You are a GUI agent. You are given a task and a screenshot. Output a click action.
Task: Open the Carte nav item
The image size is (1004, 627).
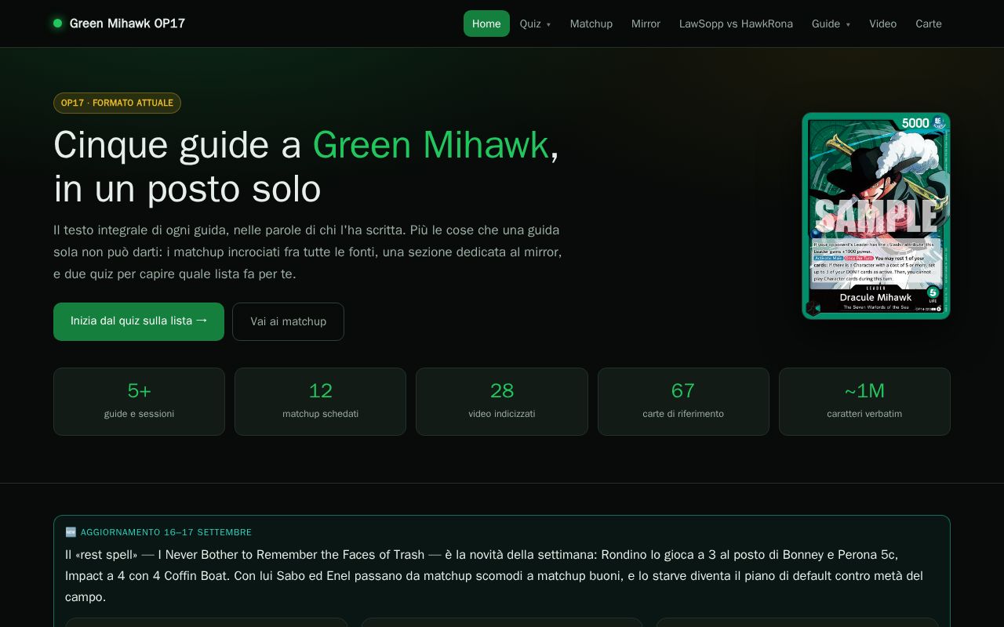(929, 24)
